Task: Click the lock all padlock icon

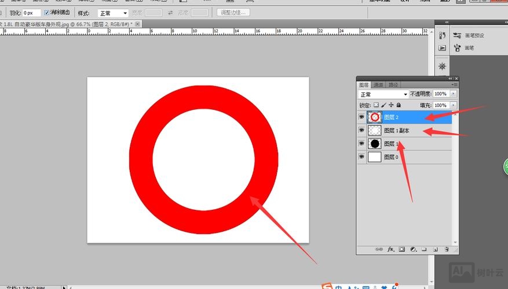Action: (x=399, y=105)
